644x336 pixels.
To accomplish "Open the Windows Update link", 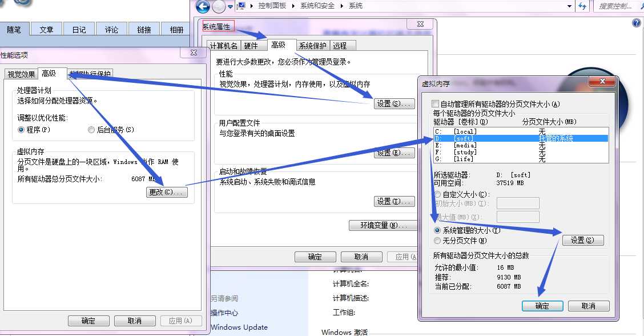I will point(239,327).
